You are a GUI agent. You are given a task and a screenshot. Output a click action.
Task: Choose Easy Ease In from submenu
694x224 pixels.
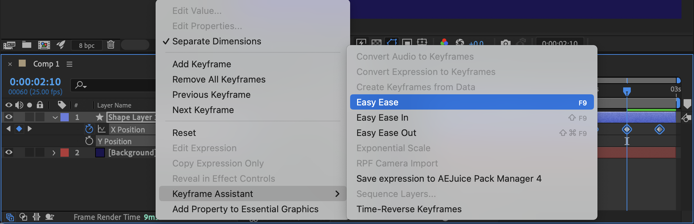(382, 118)
